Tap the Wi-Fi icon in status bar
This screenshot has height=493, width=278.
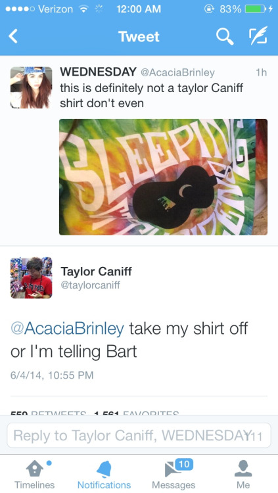[83, 9]
